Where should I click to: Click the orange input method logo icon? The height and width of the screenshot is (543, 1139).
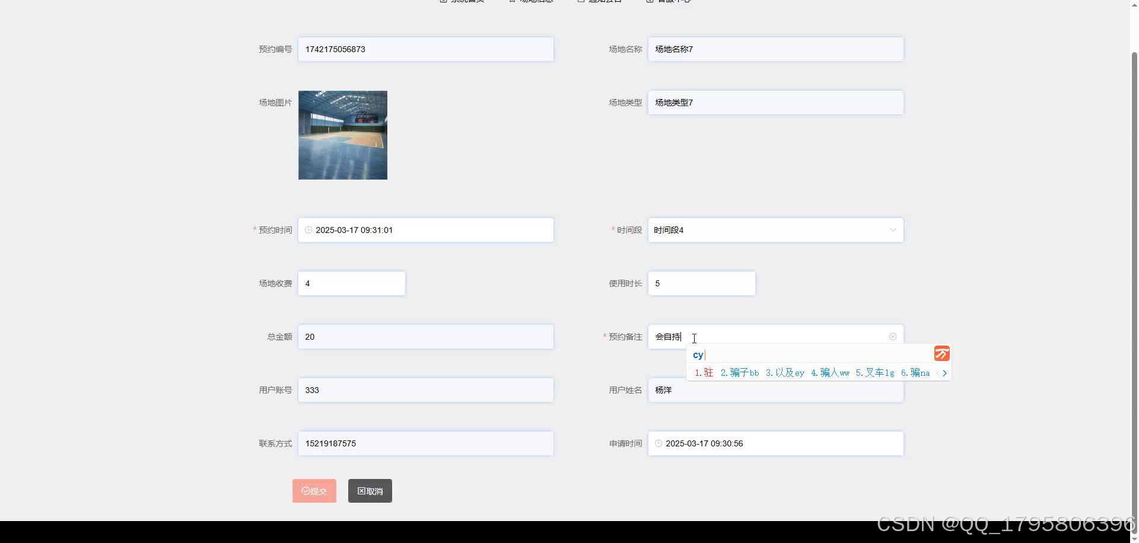pos(941,354)
